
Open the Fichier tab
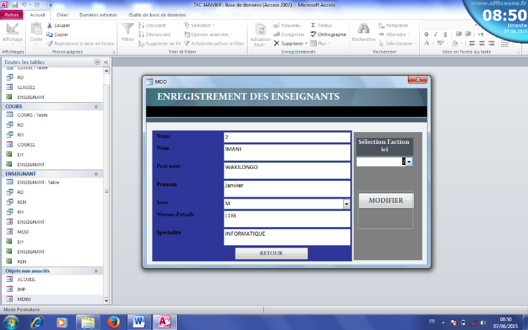click(x=12, y=15)
